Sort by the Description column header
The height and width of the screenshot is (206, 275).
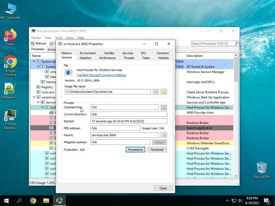pos(209,56)
